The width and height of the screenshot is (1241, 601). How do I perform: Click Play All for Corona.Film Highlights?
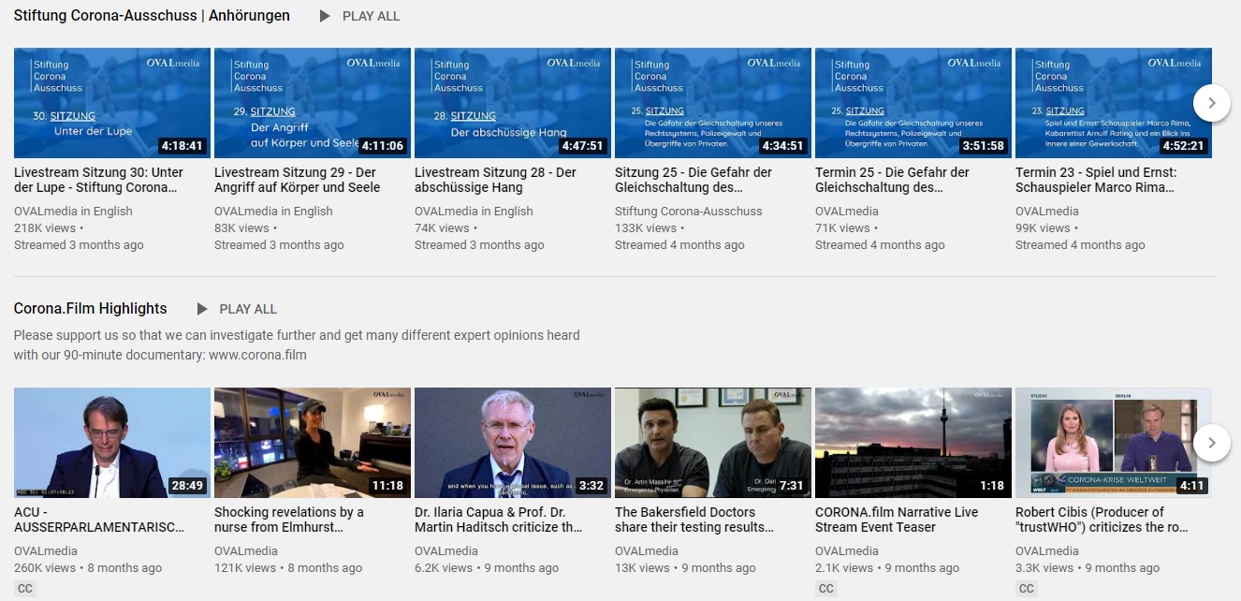238,309
